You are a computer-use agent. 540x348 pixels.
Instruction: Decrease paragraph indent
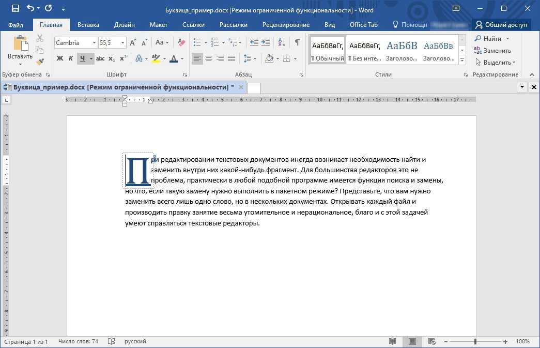254,43
